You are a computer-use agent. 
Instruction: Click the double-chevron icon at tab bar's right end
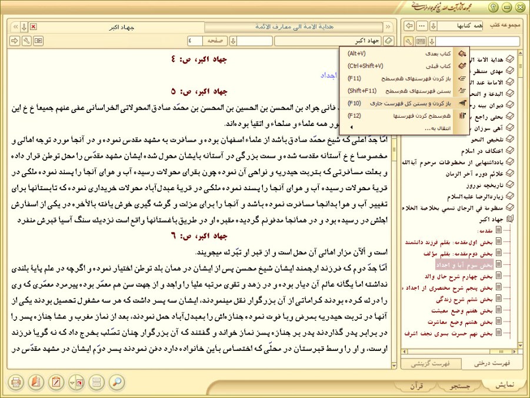point(388,26)
